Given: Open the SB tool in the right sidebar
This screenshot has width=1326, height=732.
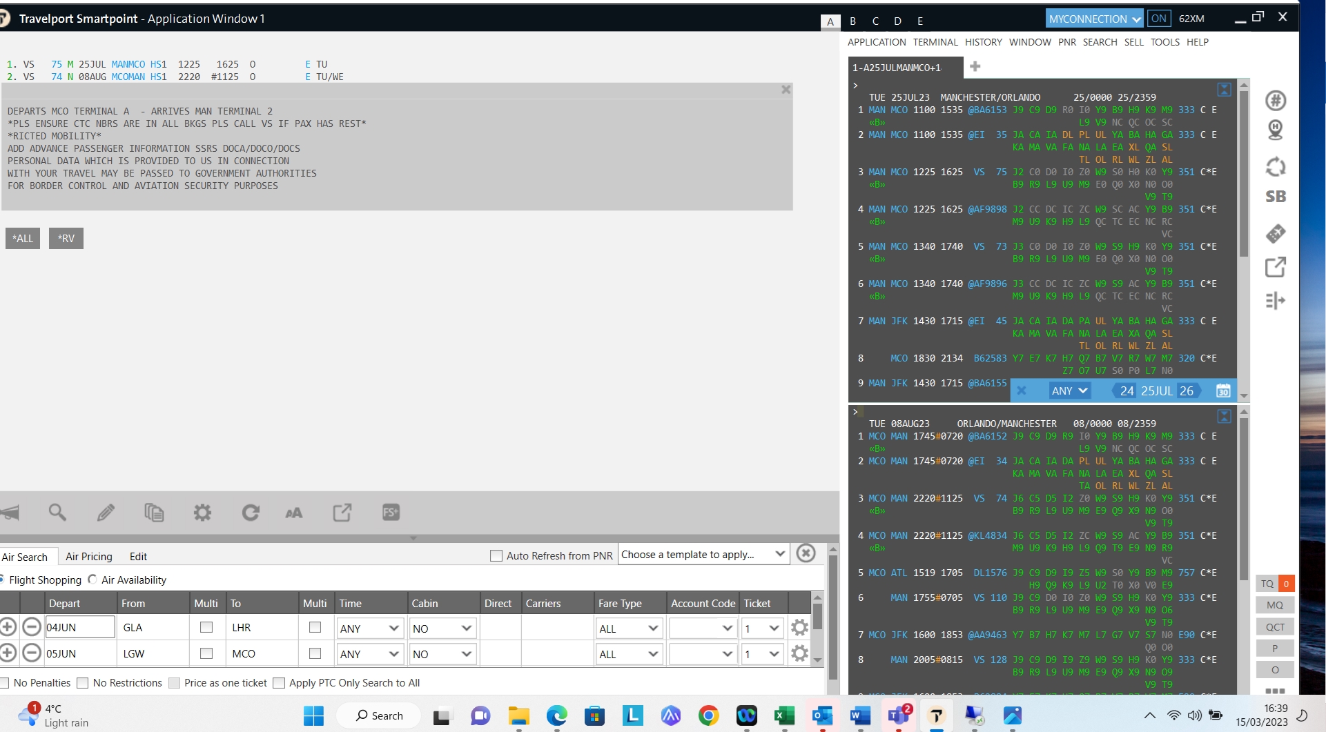Looking at the screenshot, I should point(1276,197).
